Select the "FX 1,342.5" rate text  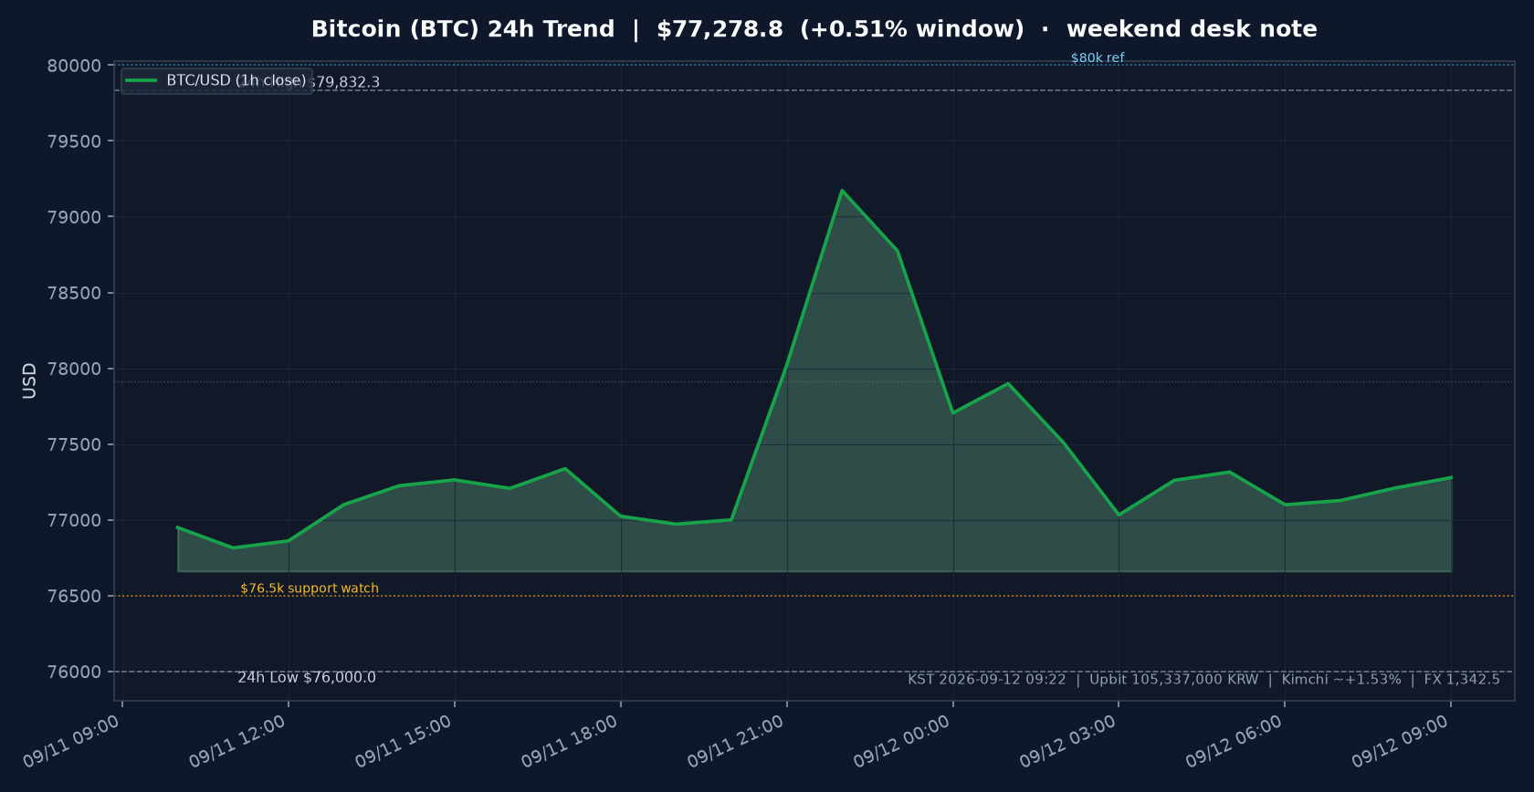pos(1462,679)
